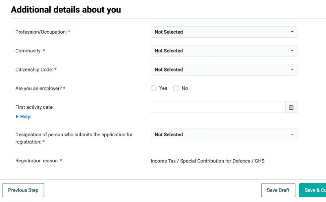Click the Citizenship Code dropdown caret
The height and width of the screenshot is (202, 326).
coord(292,70)
